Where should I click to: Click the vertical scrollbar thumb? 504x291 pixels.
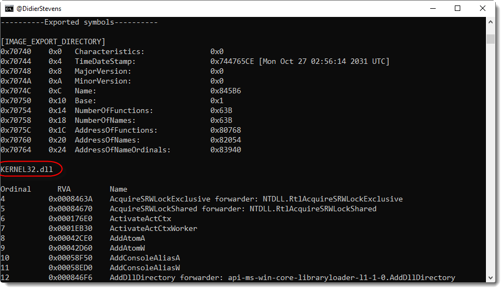point(490,38)
